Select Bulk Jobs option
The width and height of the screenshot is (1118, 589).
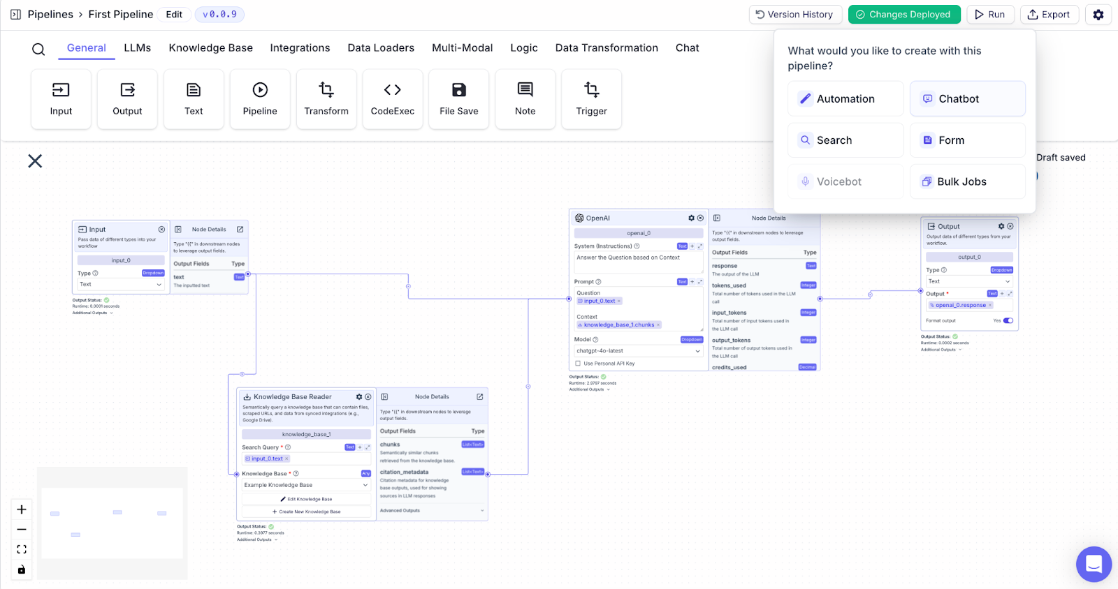[968, 181]
